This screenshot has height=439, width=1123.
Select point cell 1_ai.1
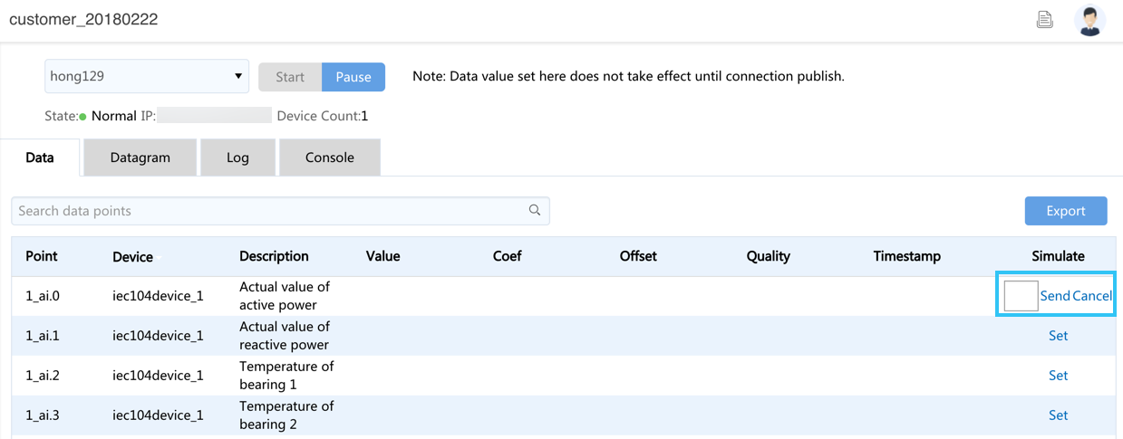pyautogui.click(x=42, y=336)
